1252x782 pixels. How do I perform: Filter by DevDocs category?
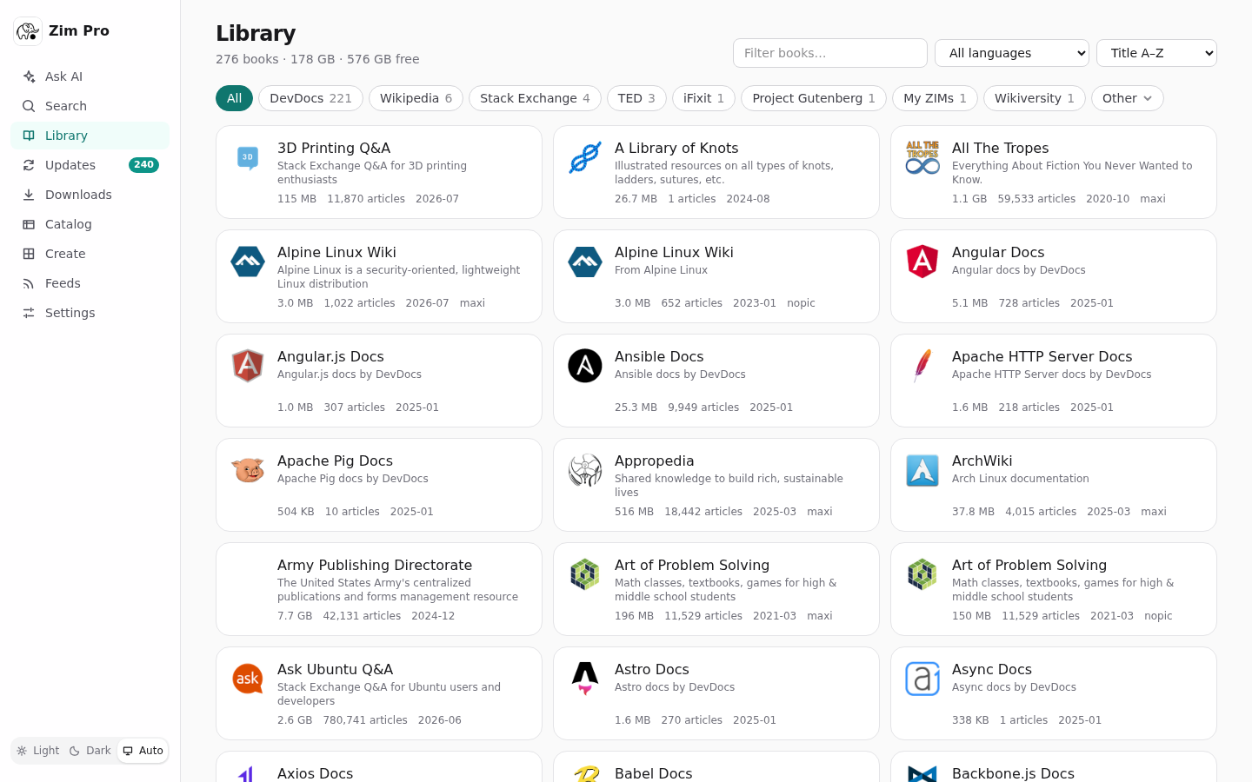point(310,98)
